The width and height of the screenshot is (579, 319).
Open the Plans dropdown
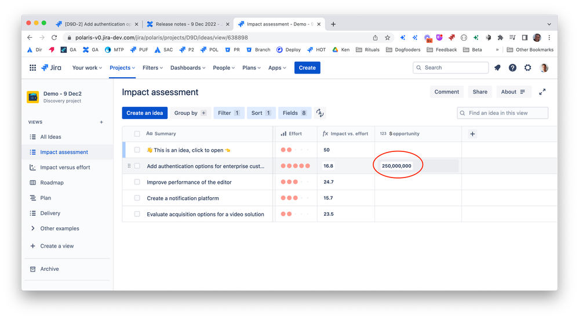[252, 68]
